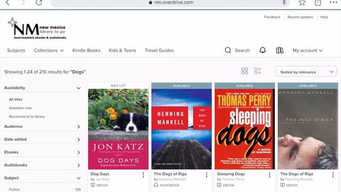Select Recommend to library filter
Viewport: 341px width, 192px height.
pos(27,117)
